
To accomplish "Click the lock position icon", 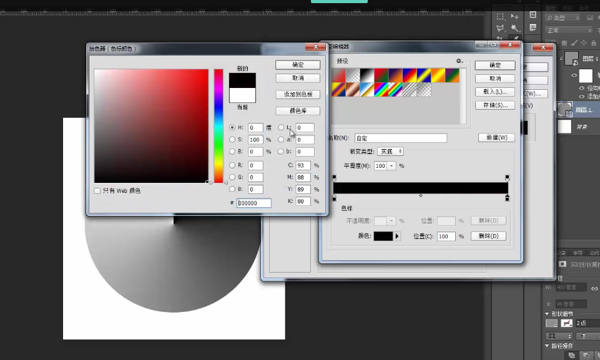I will pos(584,43).
